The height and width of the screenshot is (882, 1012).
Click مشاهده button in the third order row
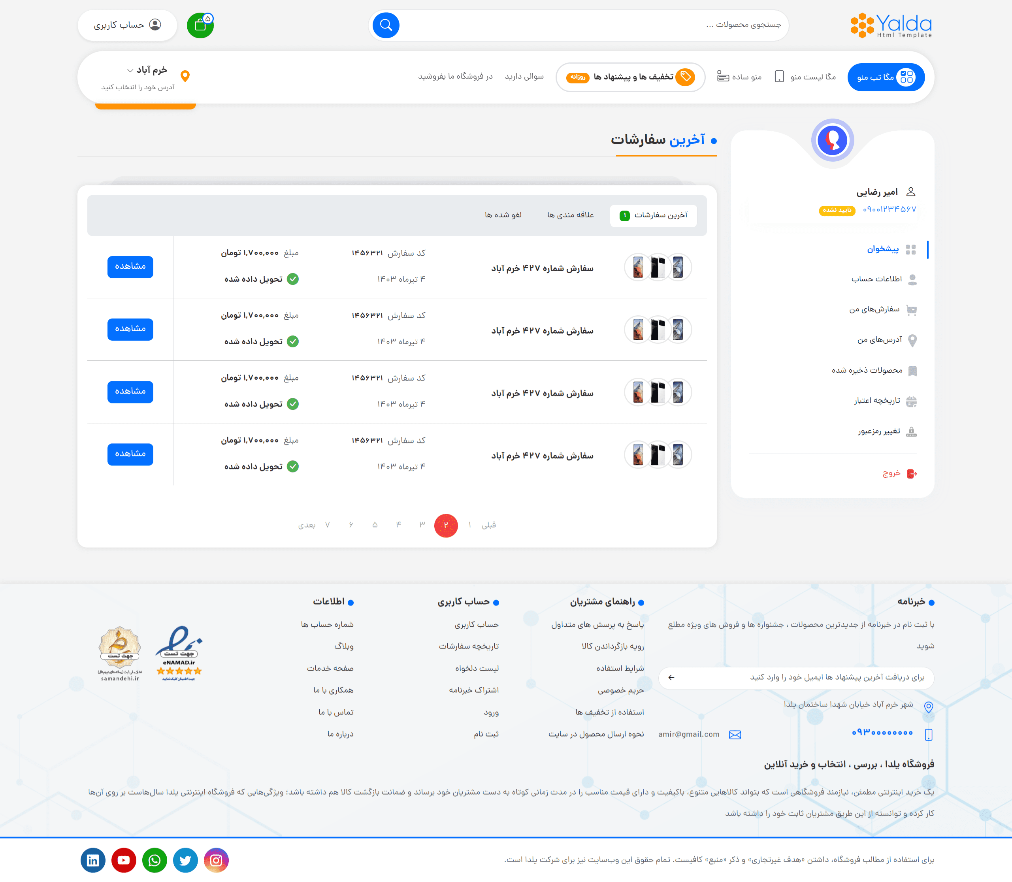tap(130, 392)
